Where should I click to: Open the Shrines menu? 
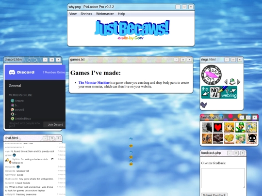[86, 14]
